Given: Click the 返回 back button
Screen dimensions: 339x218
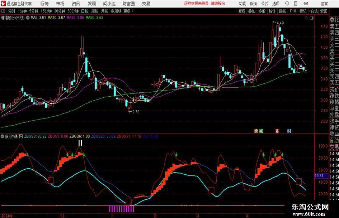Looking at the screenshot, I should click(324, 11).
